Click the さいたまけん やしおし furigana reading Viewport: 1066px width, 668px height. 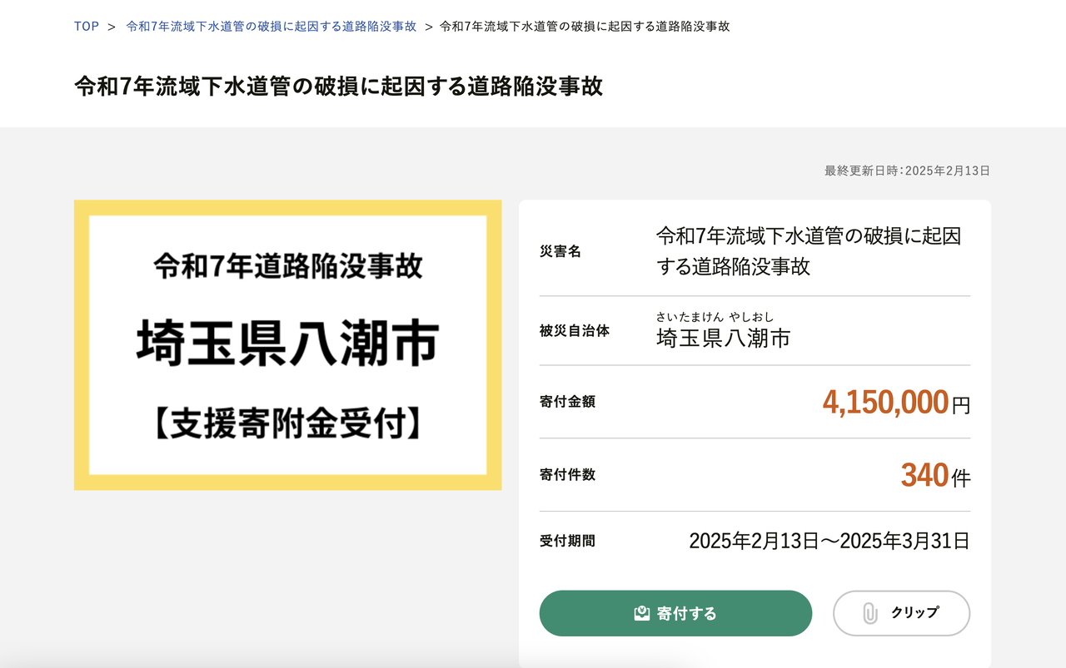(x=715, y=316)
